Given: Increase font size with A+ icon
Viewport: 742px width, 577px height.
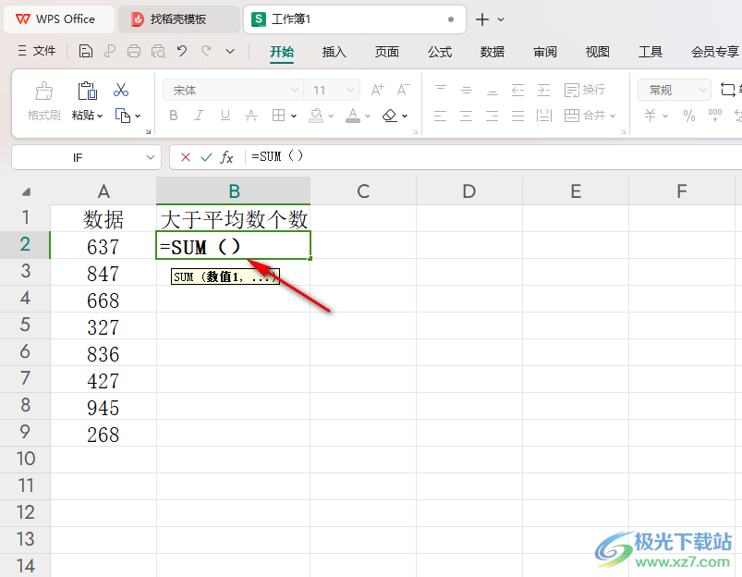Looking at the screenshot, I should (x=377, y=90).
